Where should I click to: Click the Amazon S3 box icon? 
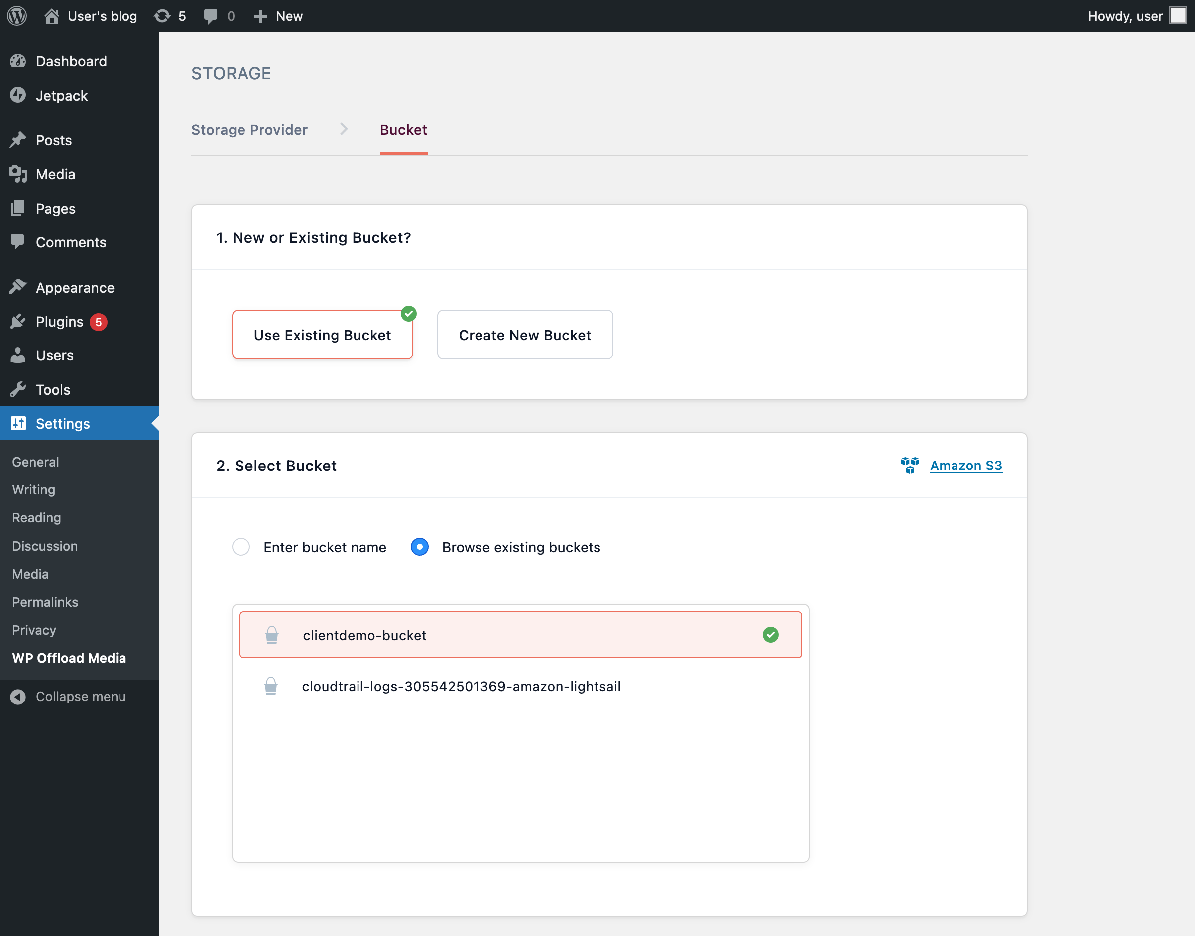(910, 465)
